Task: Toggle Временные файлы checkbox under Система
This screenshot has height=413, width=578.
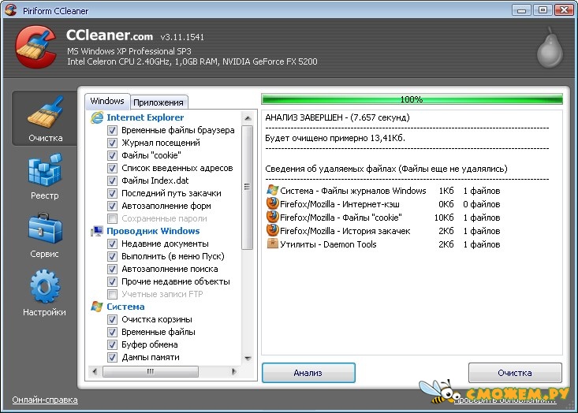Action: click(x=113, y=333)
